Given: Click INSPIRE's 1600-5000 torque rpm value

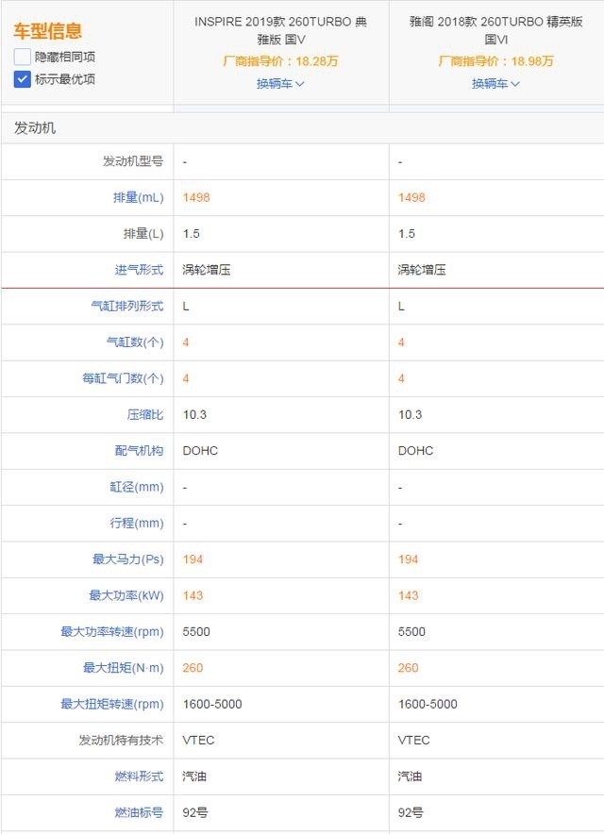Looking at the screenshot, I should pyautogui.click(x=212, y=704).
